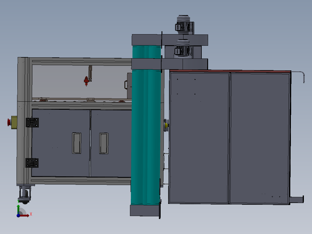Select the lower electric motor
Image resolution: width=312 pixels, height=234 pixels.
click(x=183, y=49)
